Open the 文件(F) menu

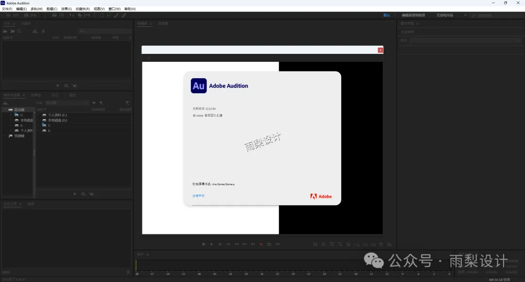pyautogui.click(x=7, y=9)
